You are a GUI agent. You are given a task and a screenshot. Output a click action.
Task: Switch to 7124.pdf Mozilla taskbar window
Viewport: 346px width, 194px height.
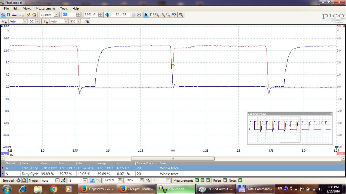[137, 189]
